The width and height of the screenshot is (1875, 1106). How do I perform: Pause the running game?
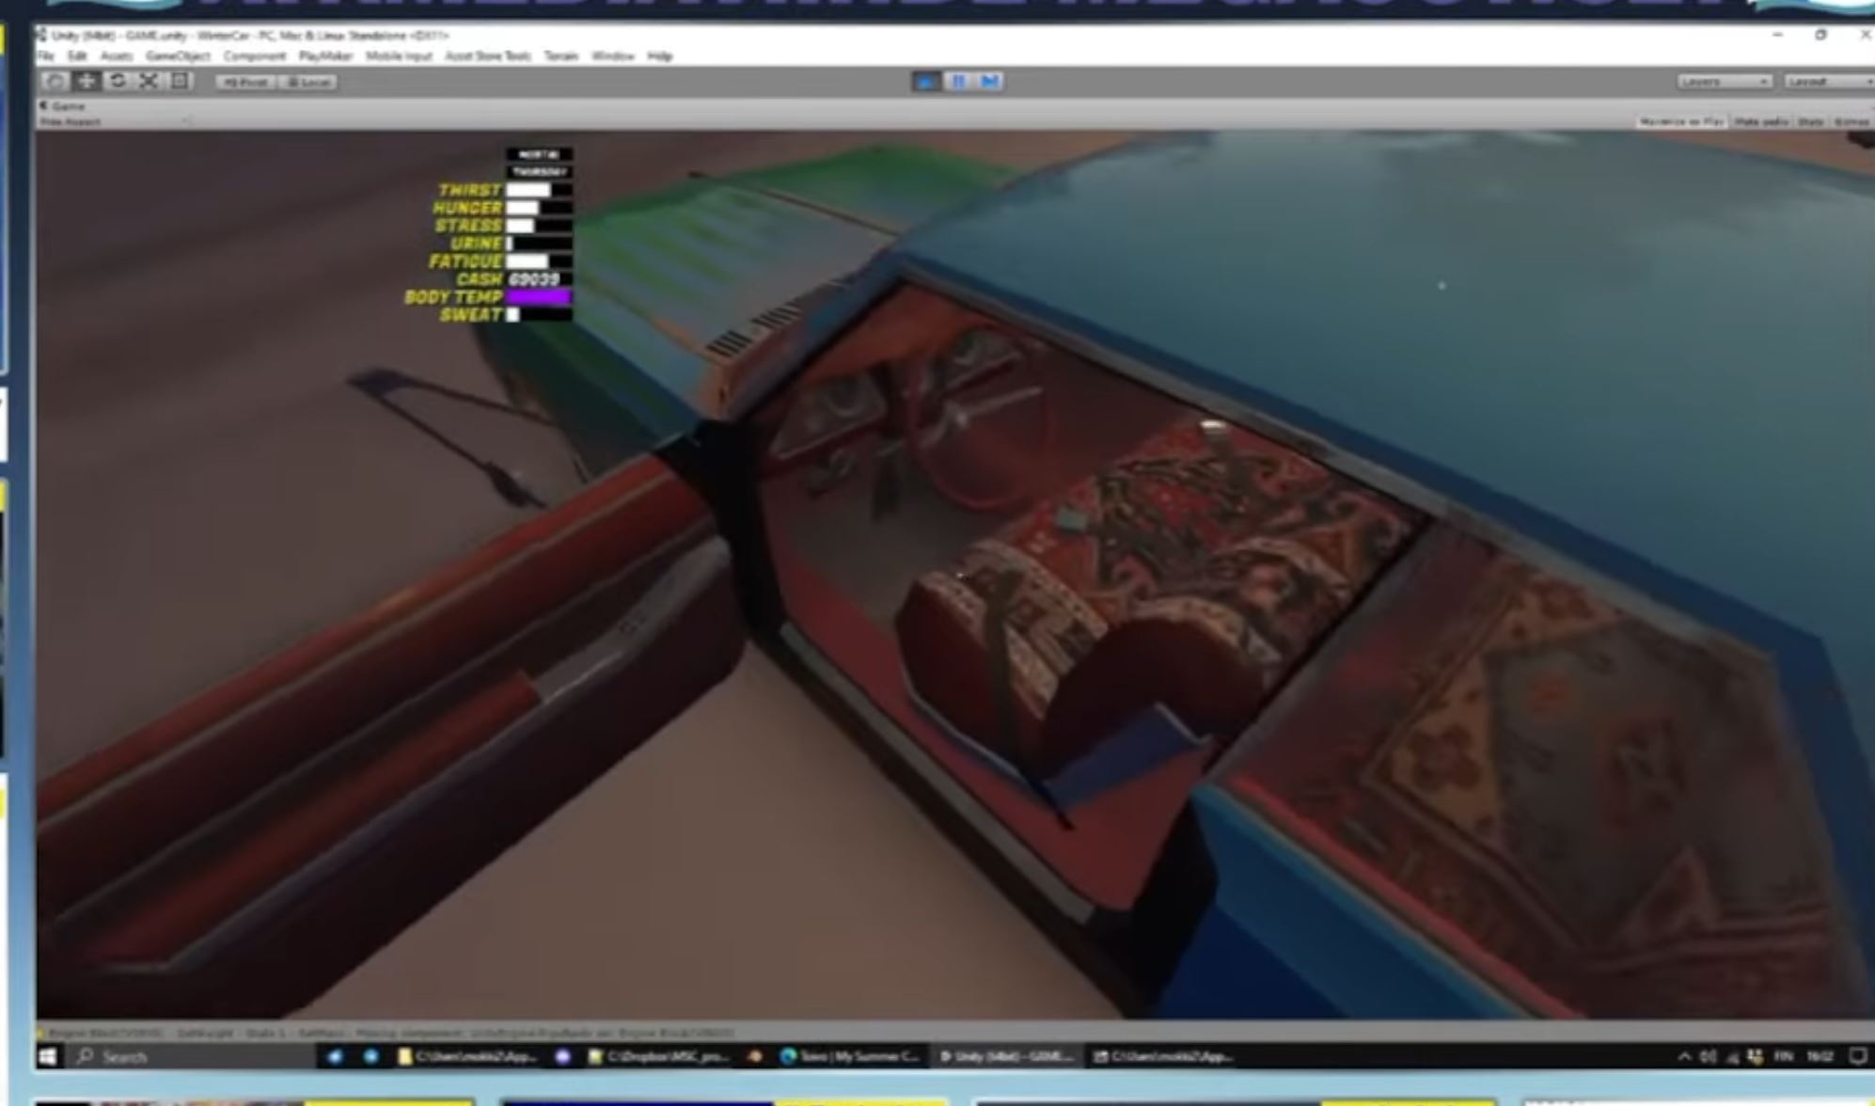coord(957,82)
